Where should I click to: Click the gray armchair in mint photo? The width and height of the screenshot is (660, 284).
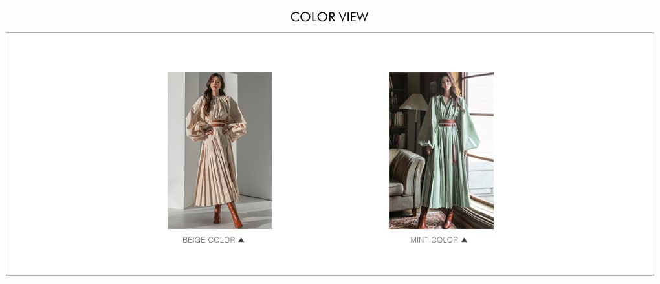click(405, 180)
